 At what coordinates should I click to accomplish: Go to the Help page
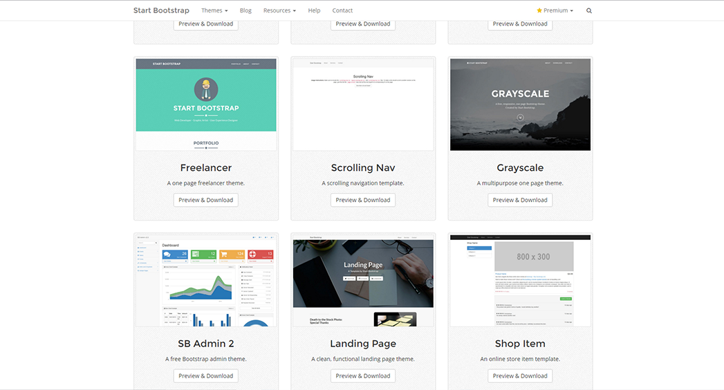[314, 10]
